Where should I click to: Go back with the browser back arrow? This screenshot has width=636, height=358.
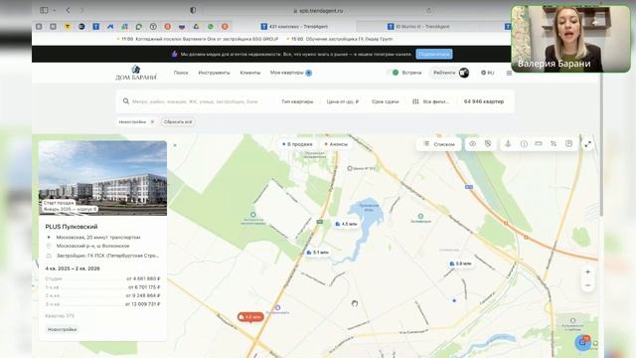tap(68, 10)
